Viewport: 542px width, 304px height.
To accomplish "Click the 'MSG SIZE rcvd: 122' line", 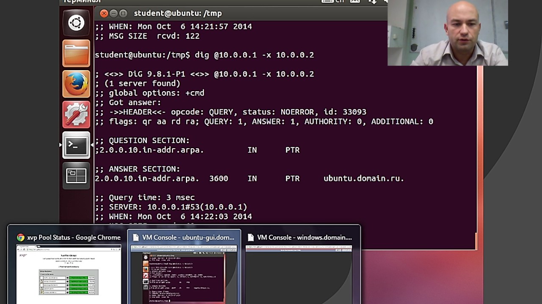I will point(147,36).
